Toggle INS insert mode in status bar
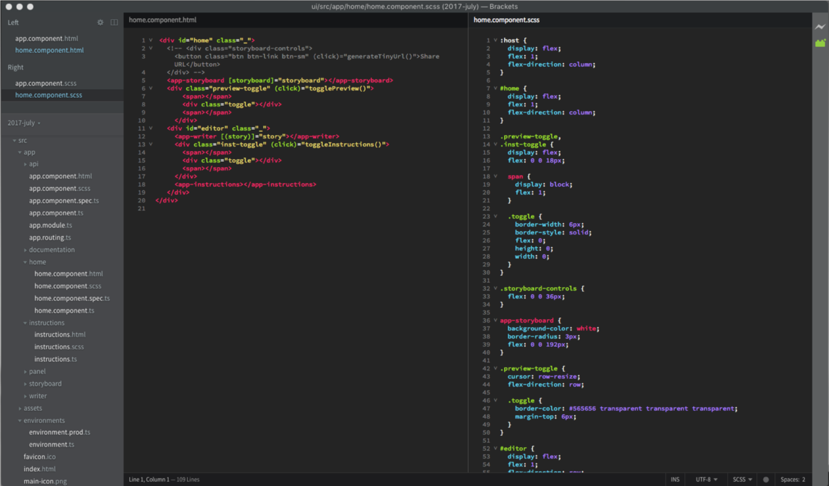Screen dimensions: 829x486 (x=675, y=480)
